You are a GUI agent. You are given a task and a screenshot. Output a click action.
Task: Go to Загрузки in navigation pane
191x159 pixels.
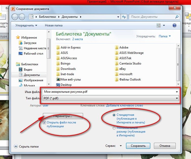pyautogui.click(x=28, y=43)
